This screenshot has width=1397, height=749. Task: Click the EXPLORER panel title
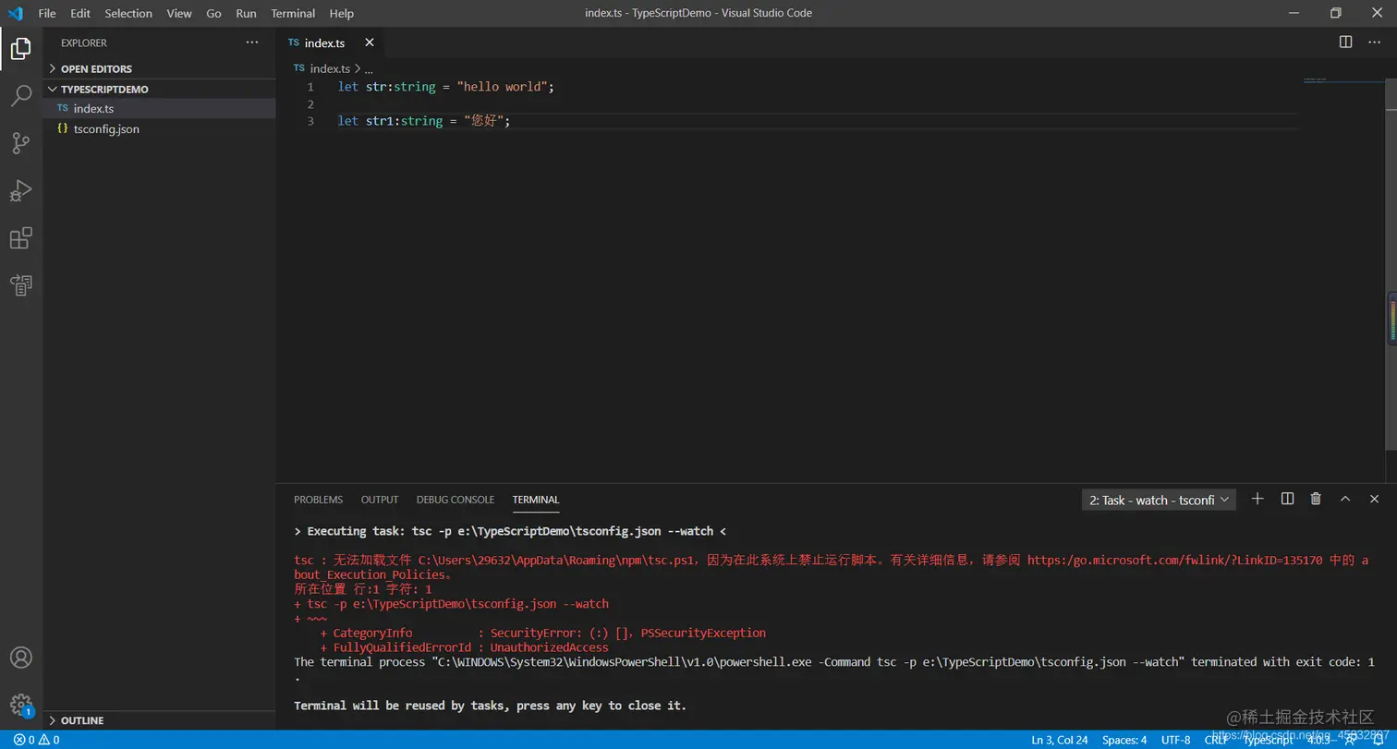[84, 42]
